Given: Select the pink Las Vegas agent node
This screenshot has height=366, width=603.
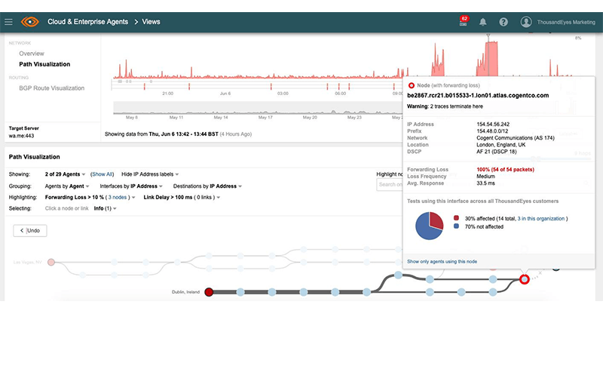Looking at the screenshot, I should pos(51,263).
